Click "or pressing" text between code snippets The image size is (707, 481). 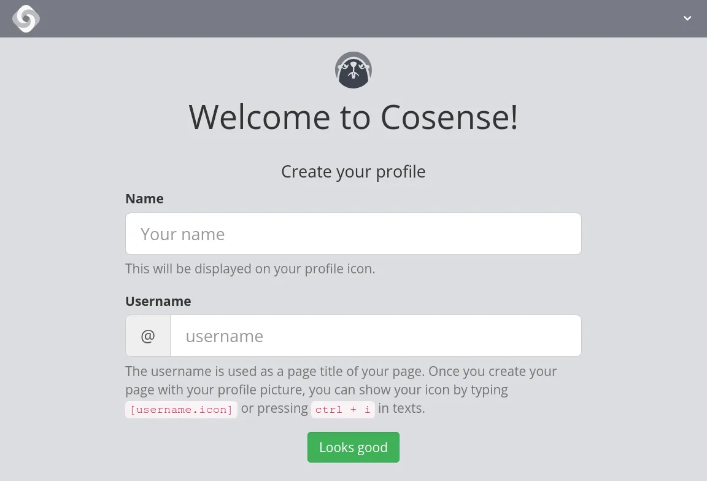274,409
